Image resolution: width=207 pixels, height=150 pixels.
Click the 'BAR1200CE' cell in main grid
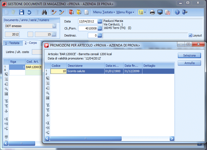pyautogui.click(x=34, y=67)
